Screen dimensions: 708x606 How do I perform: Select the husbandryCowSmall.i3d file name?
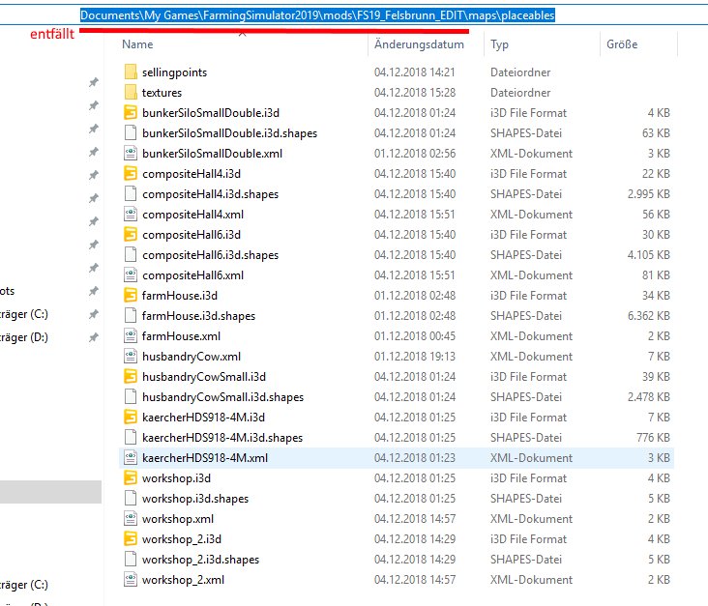pos(203,377)
